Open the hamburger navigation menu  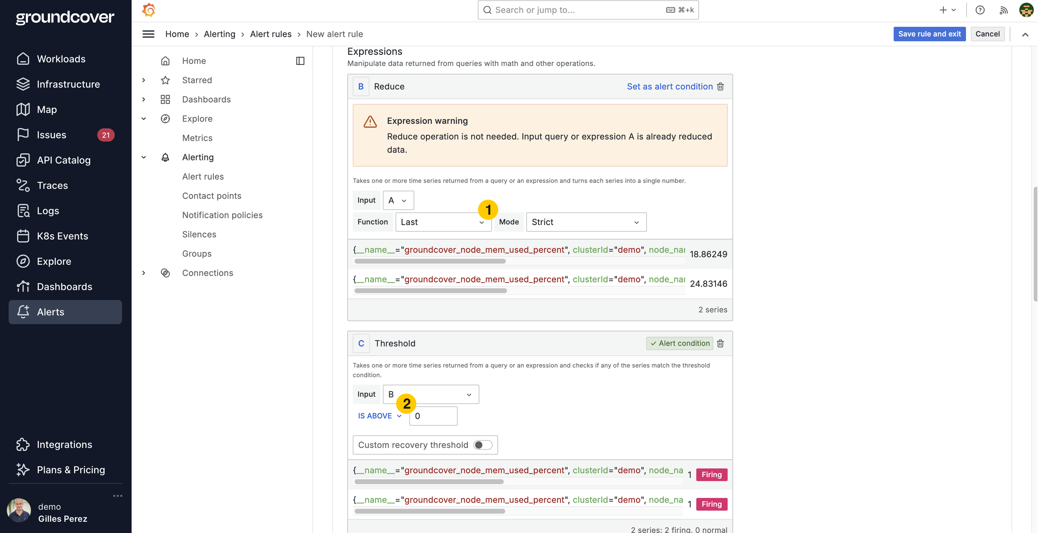point(148,34)
